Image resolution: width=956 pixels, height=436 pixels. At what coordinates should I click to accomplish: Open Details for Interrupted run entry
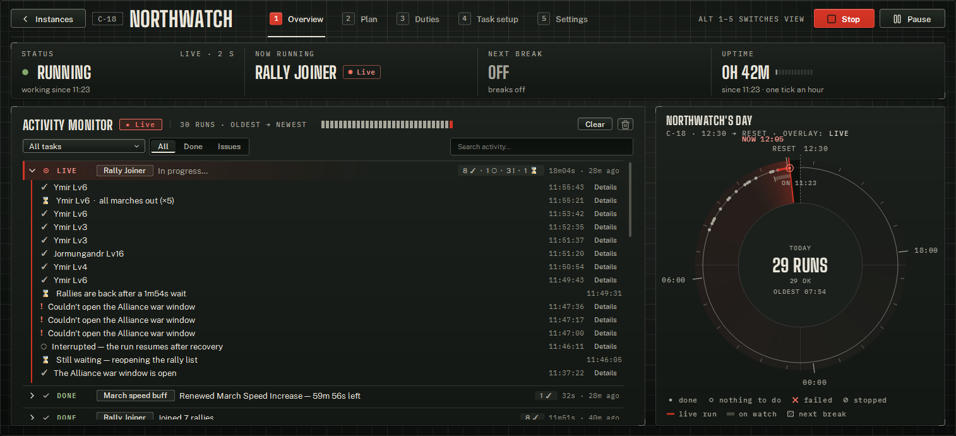pyautogui.click(x=605, y=346)
